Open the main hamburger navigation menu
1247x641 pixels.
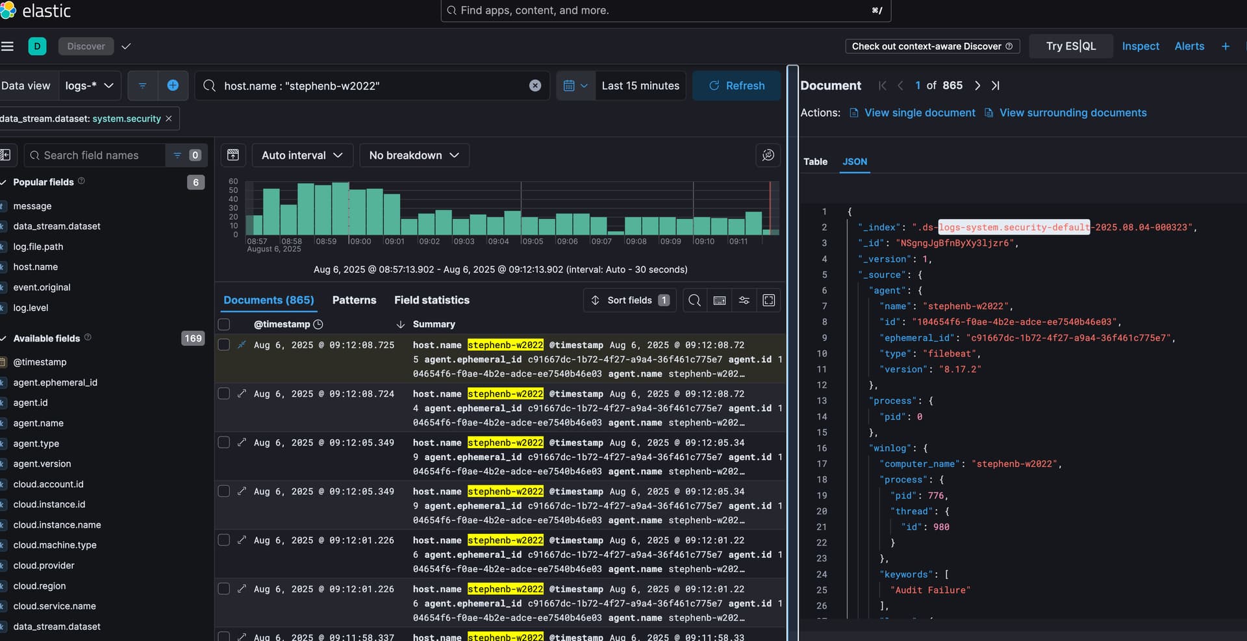coord(8,46)
